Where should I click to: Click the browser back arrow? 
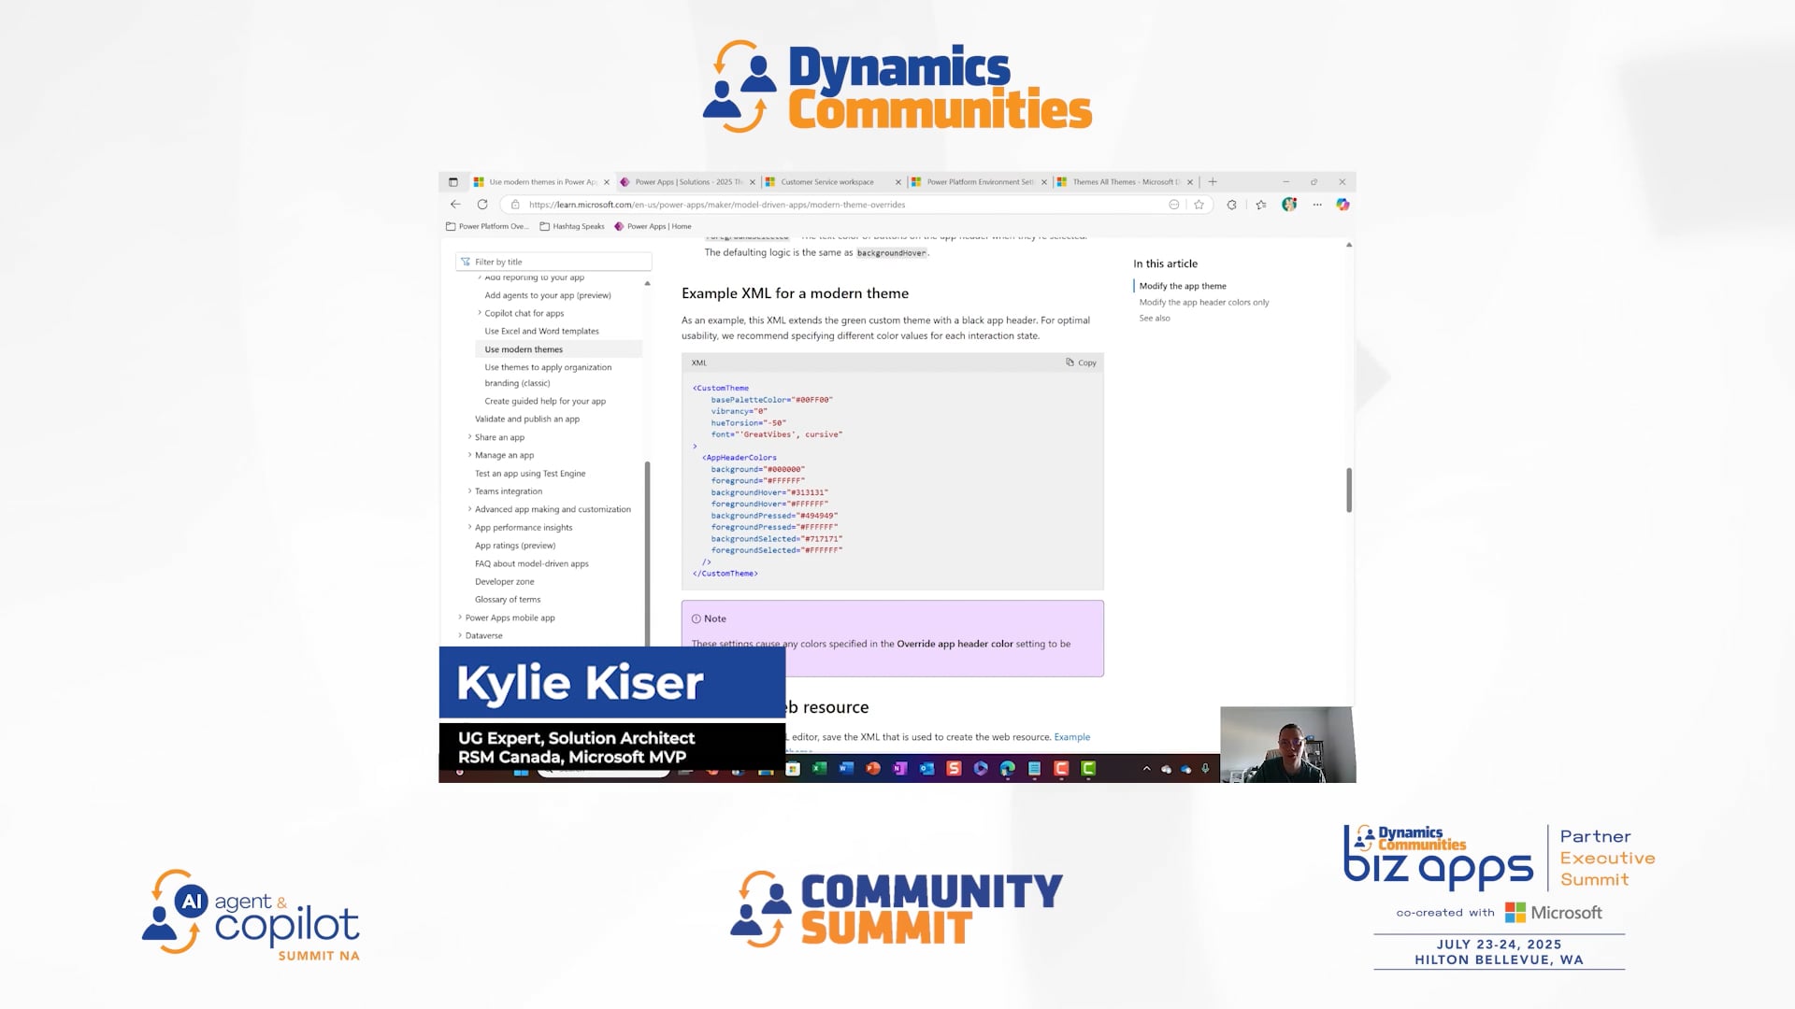[455, 205]
